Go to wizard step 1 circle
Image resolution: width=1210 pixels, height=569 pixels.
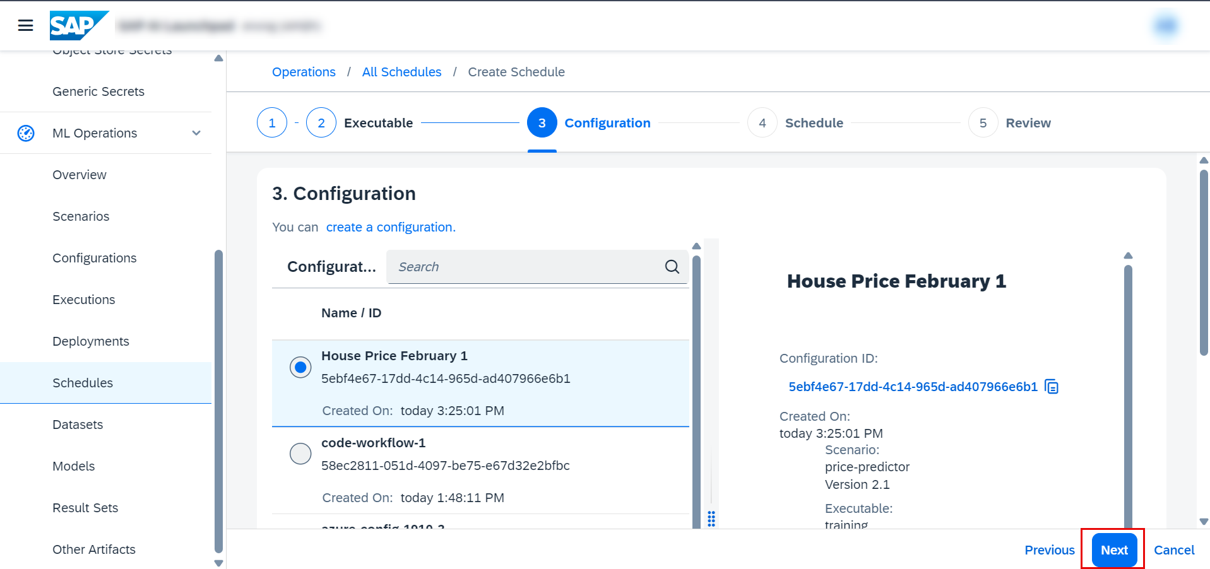click(272, 123)
